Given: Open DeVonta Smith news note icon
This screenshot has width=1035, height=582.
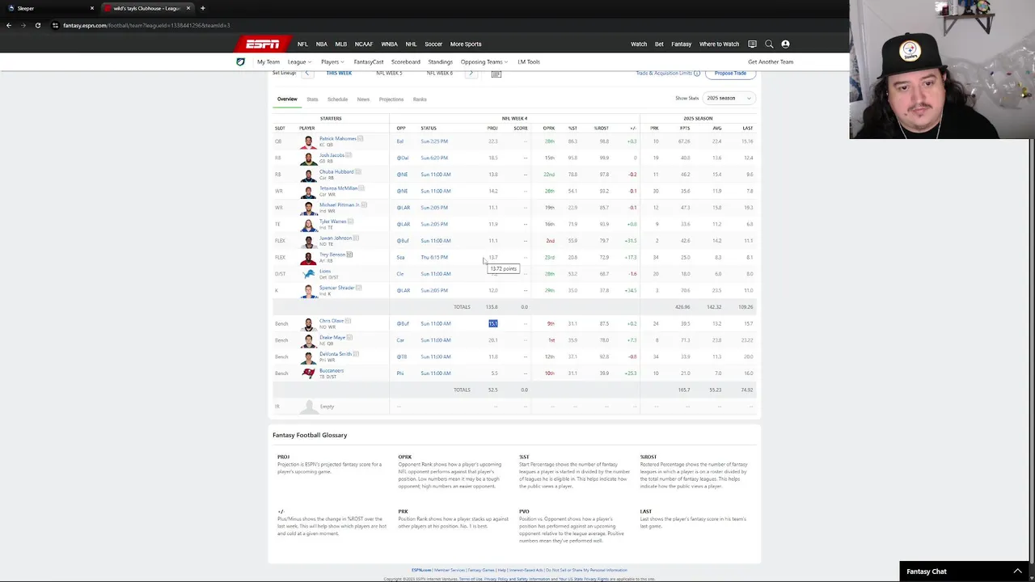Looking at the screenshot, I should [355, 354].
